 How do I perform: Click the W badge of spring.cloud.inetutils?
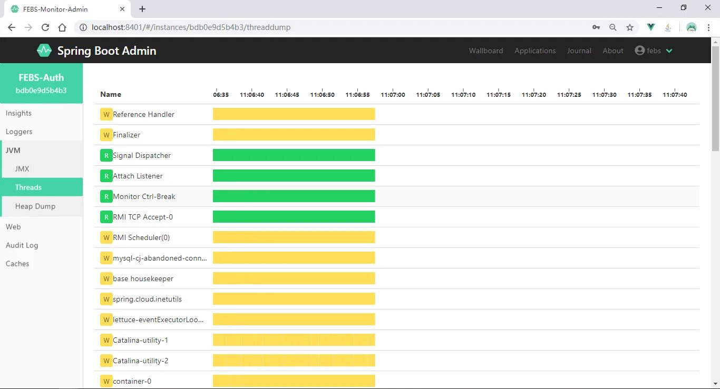(106, 299)
